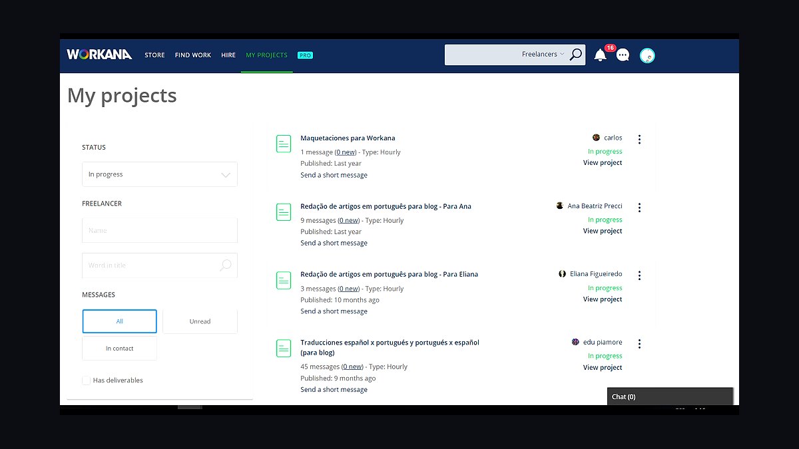The width and height of the screenshot is (799, 449).
Task: Open the notifications bell
Action: click(601, 55)
